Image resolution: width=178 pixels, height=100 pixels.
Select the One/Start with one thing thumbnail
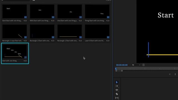(x=70, y=11)
